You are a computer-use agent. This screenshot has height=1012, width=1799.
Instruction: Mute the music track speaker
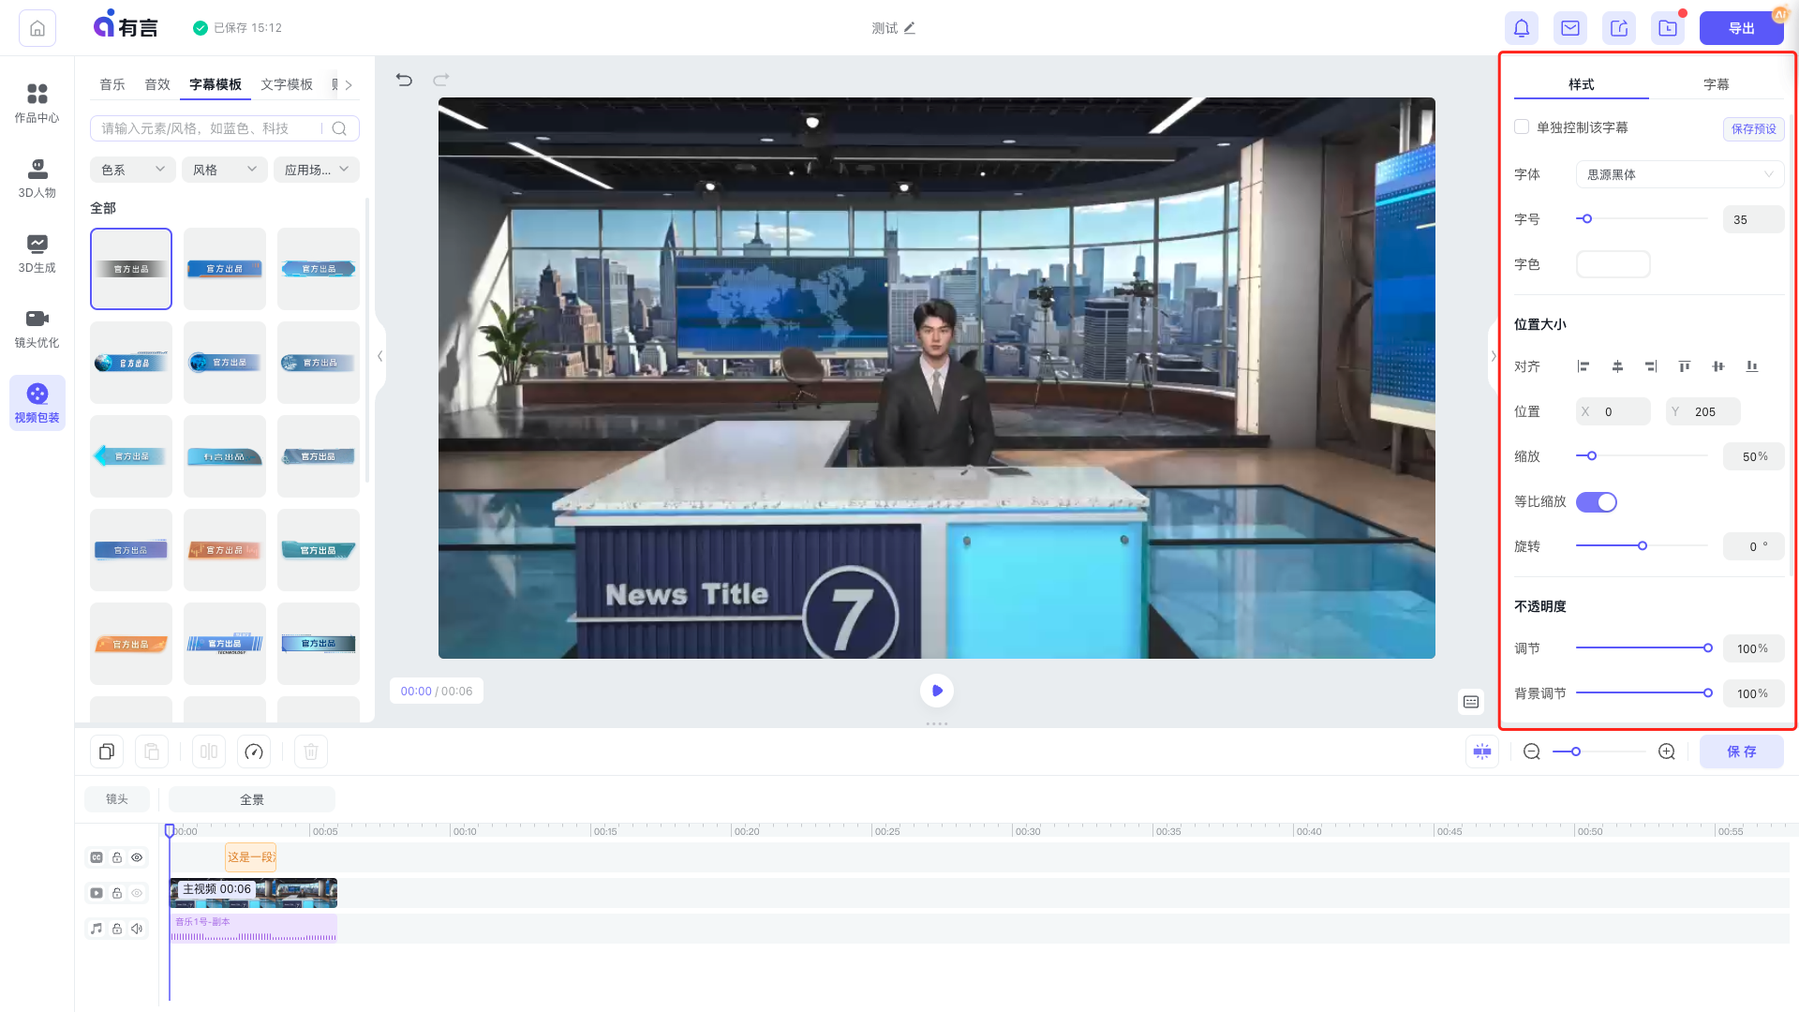click(x=137, y=929)
